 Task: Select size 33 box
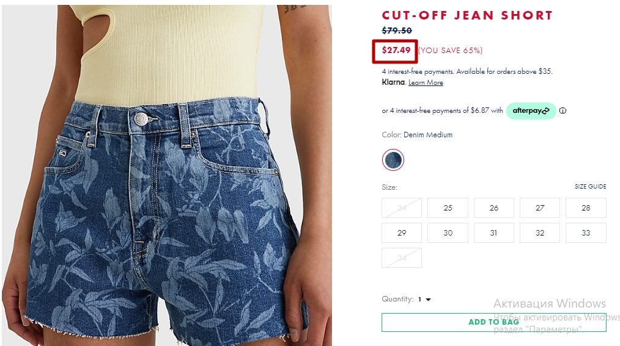586,232
